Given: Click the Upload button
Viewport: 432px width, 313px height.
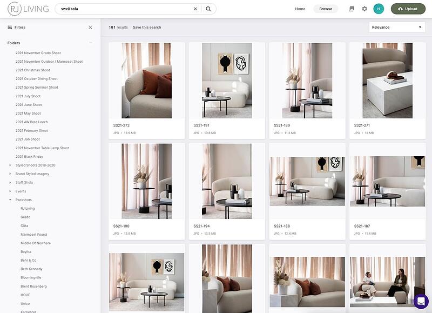Looking at the screenshot, I should click(x=408, y=9).
